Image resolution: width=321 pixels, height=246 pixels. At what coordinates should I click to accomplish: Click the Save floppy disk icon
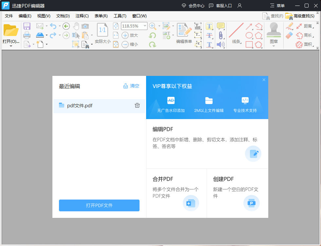click(x=27, y=26)
